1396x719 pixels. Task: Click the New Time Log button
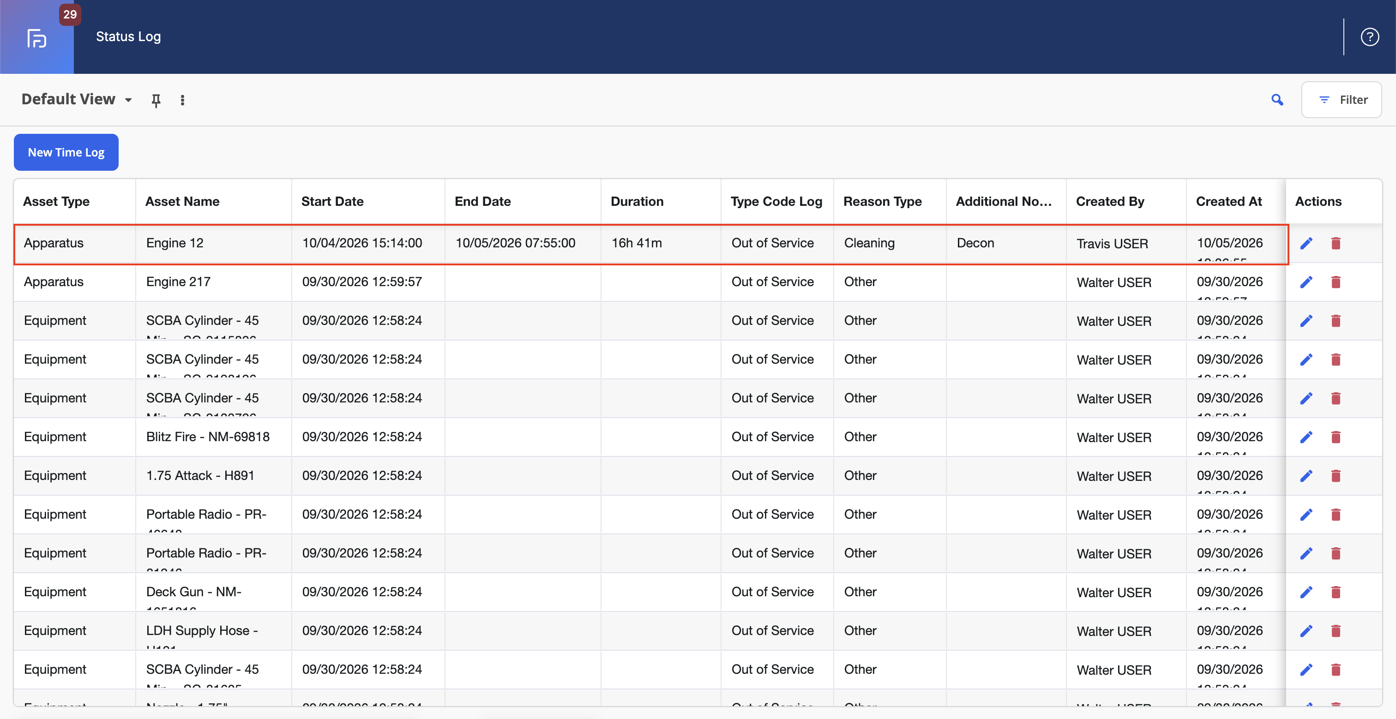coord(66,152)
